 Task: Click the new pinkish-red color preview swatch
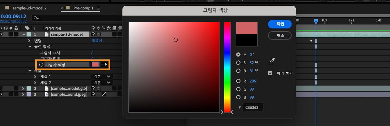pyautogui.click(x=247, y=28)
